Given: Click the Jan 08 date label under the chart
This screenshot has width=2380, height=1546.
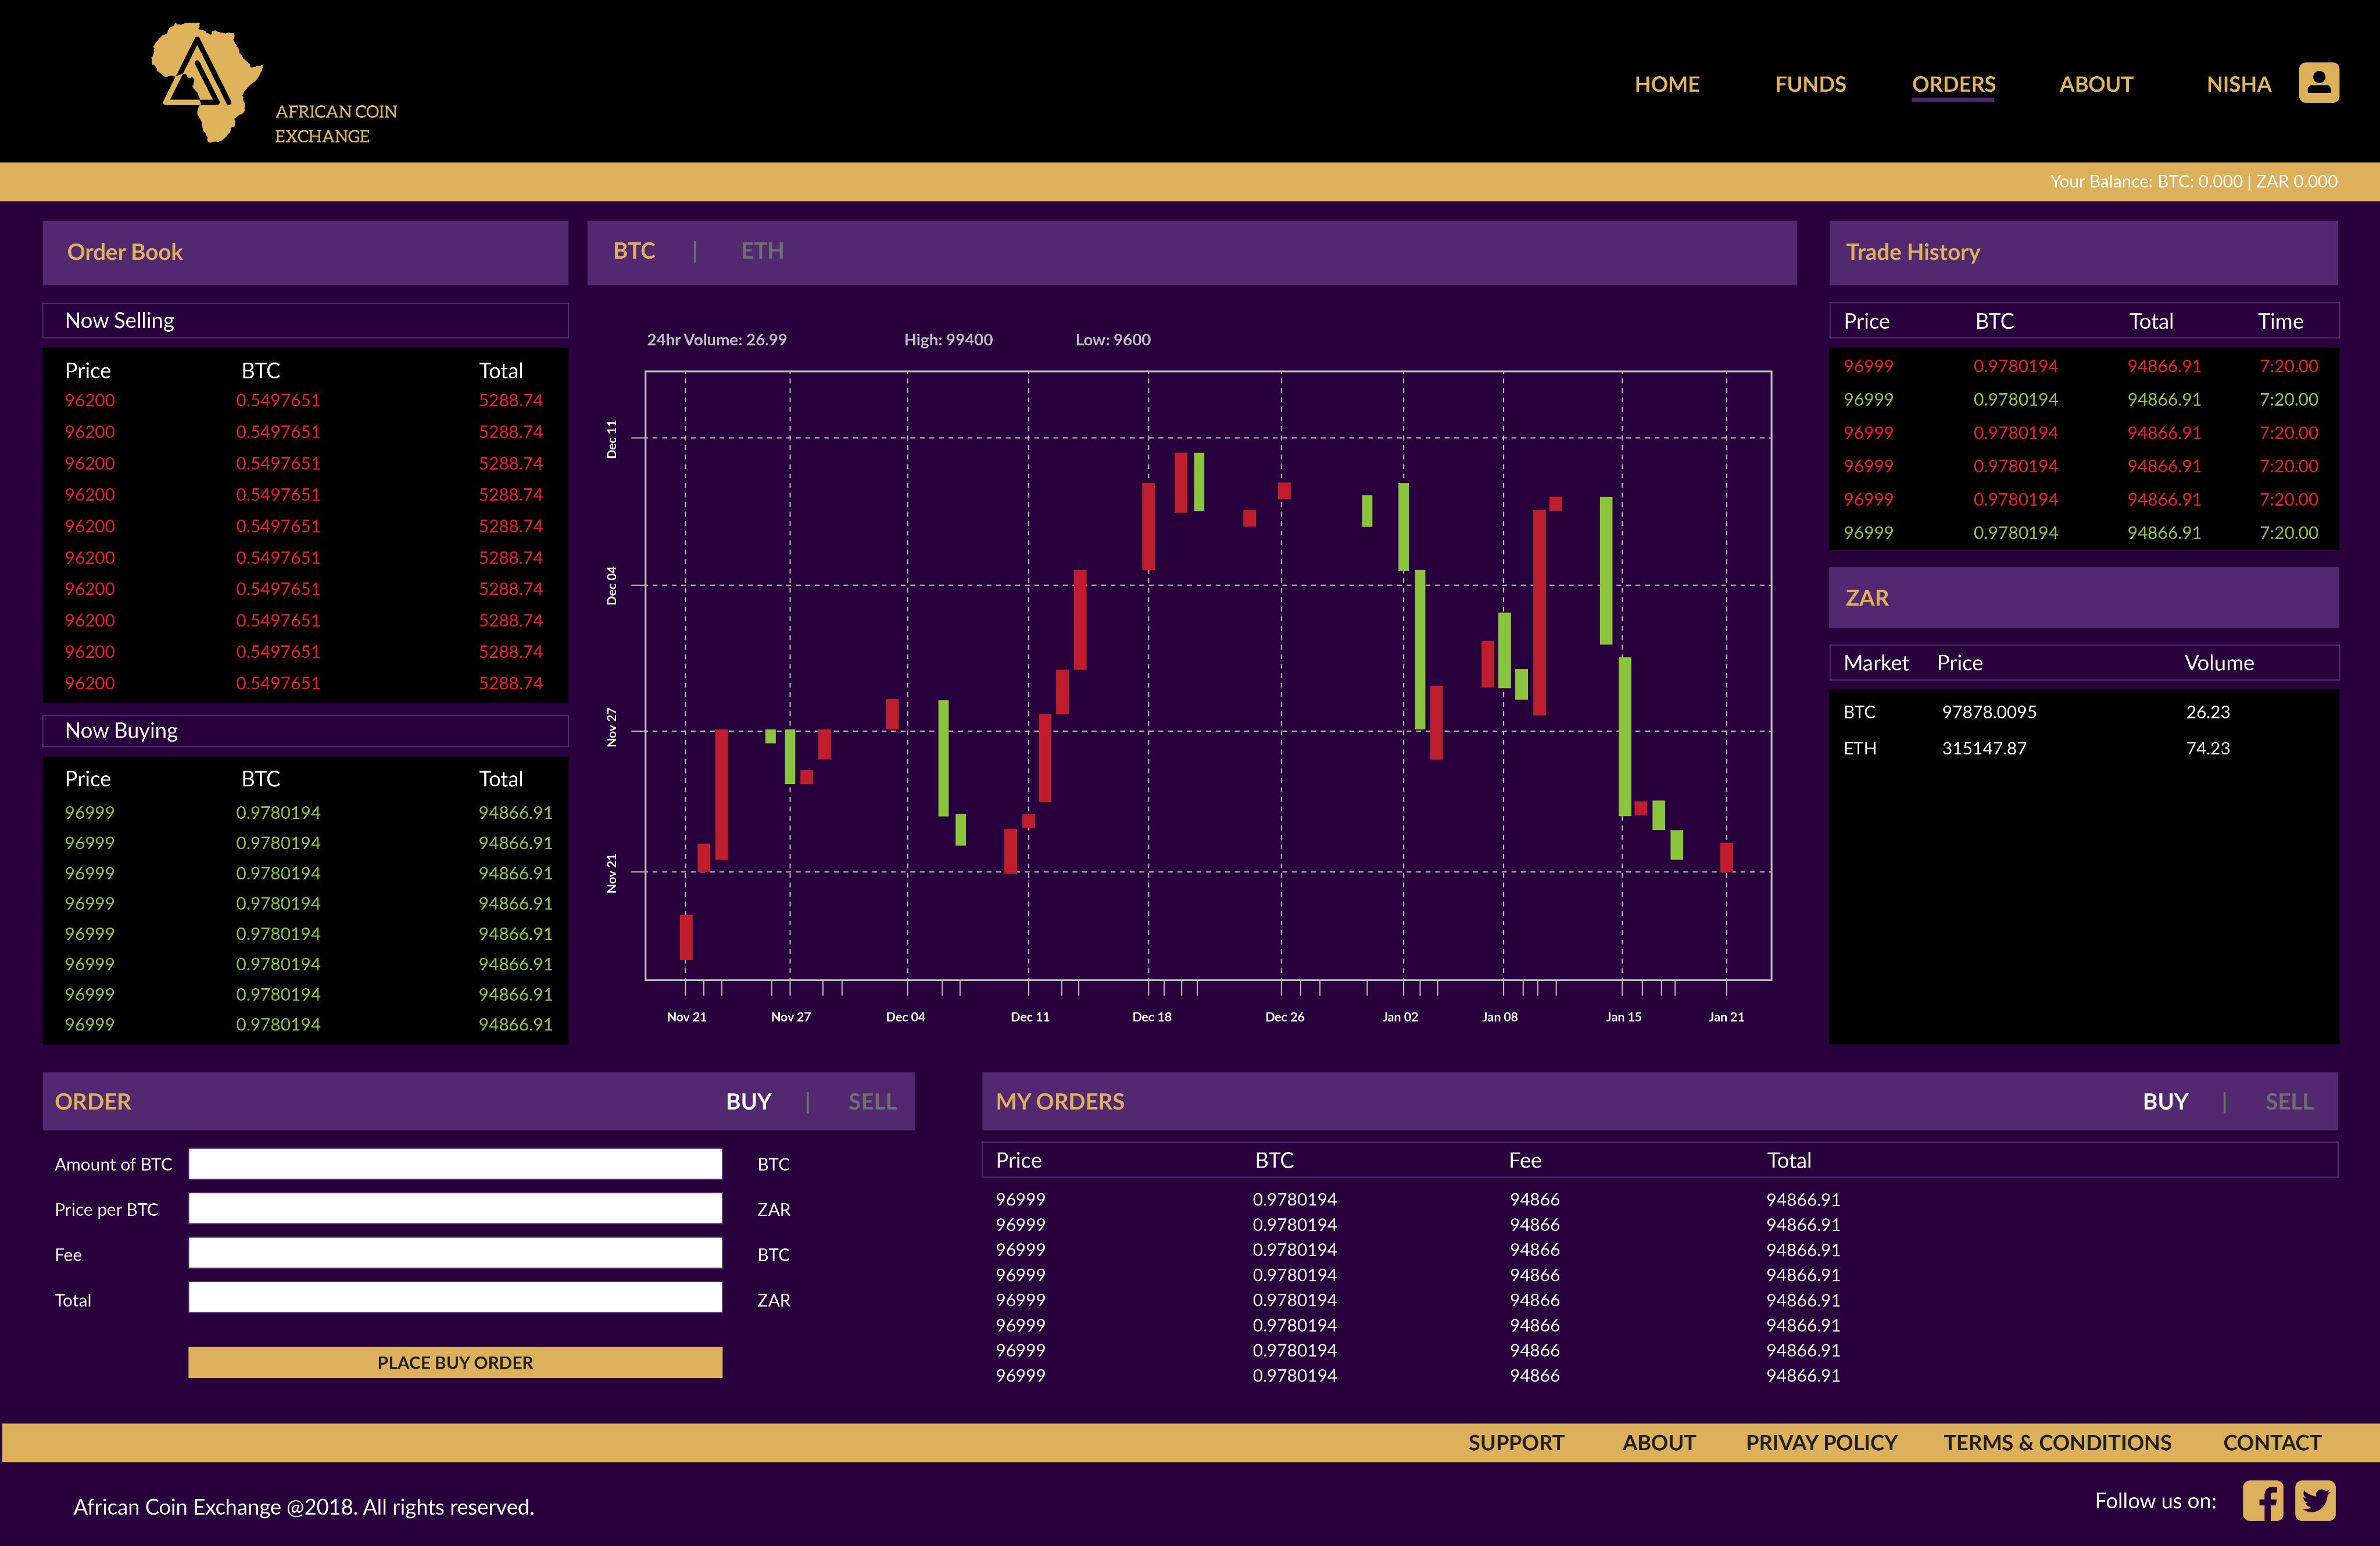Looking at the screenshot, I should click(x=1499, y=1017).
